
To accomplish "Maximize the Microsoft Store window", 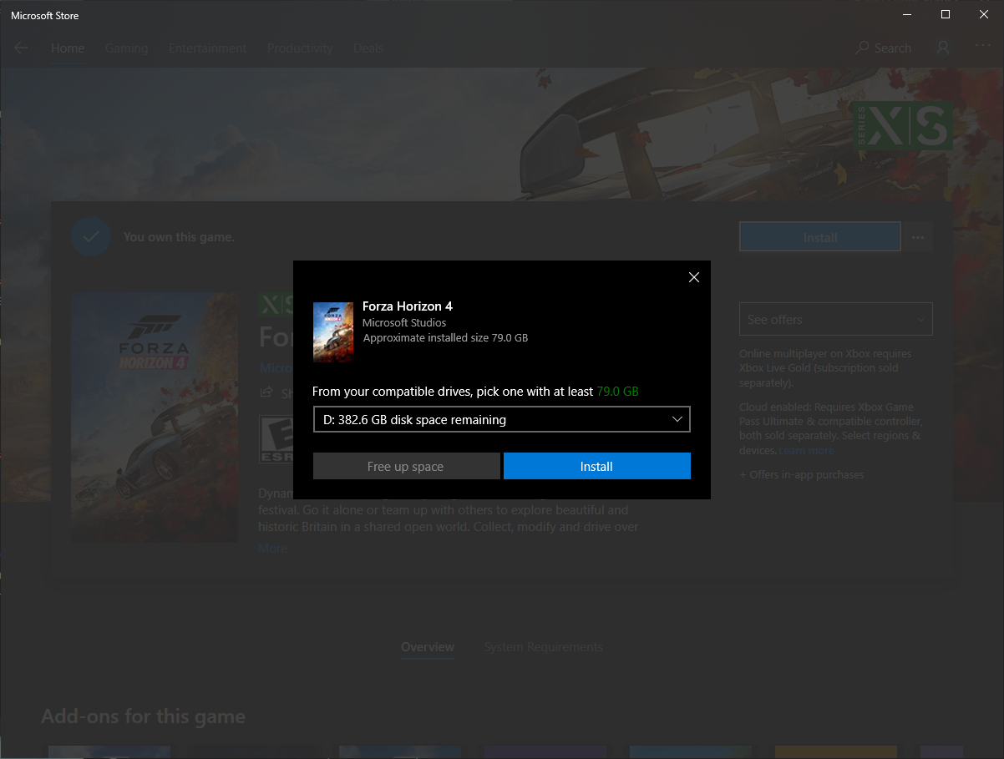I will point(946,14).
